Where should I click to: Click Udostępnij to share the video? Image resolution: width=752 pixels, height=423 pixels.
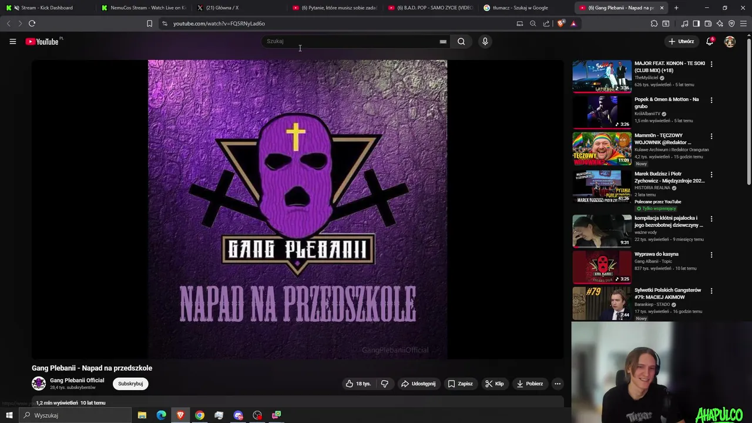tap(418, 384)
